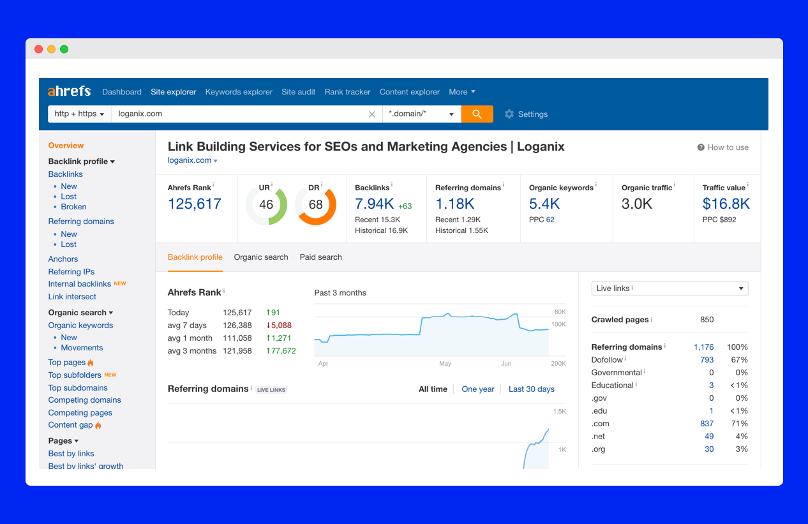Click info icon beside Organic traffic stat
808x524 pixels.
[x=675, y=185]
